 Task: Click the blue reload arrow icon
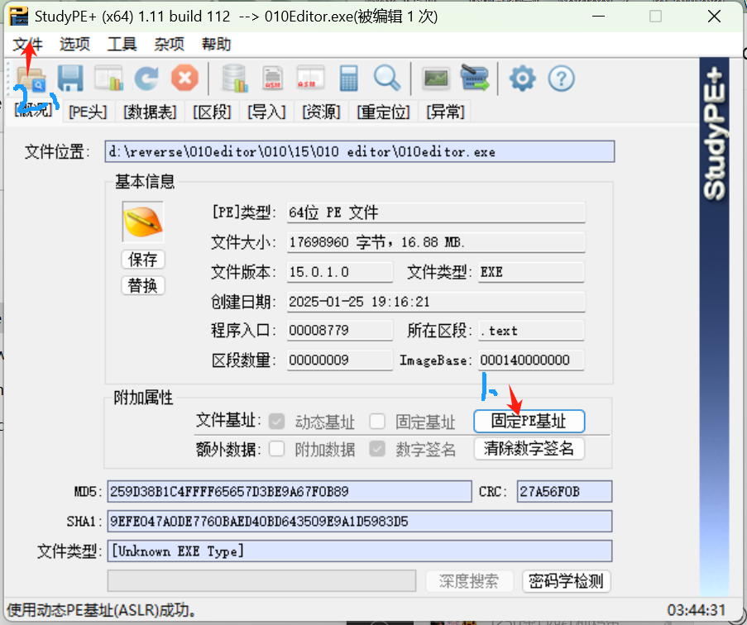point(146,79)
